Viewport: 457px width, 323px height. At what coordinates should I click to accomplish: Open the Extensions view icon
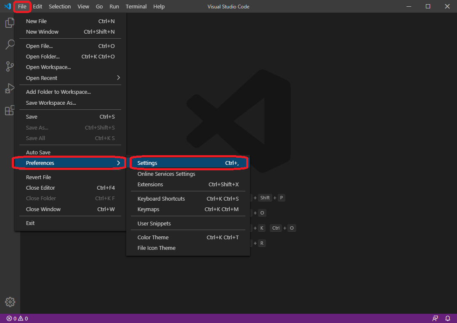tap(10, 110)
